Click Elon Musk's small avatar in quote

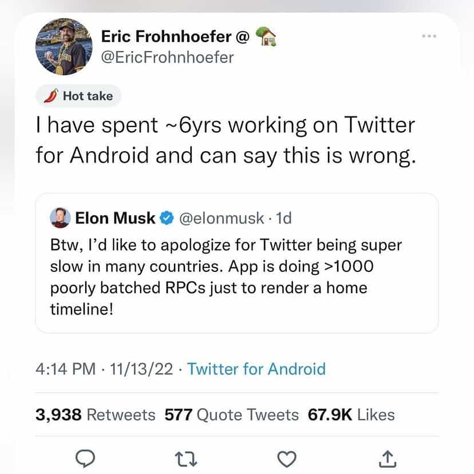point(59,218)
